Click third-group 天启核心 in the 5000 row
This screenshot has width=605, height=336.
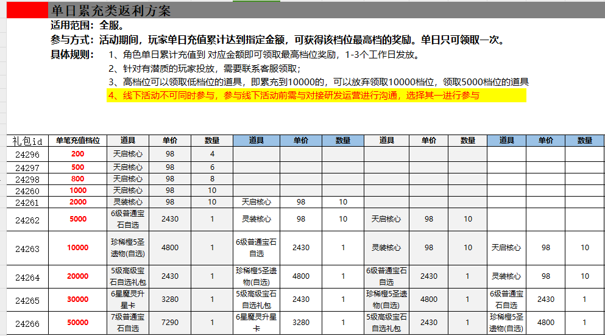click(x=386, y=219)
